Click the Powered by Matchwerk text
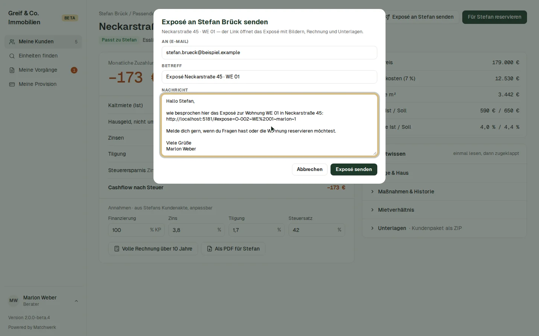 tap(32, 327)
